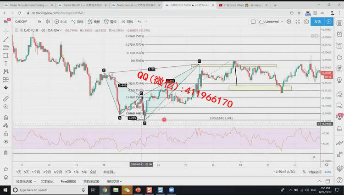Open the 模板 indicator templates dropdown
The image size is (344, 195).
[x=94, y=22]
